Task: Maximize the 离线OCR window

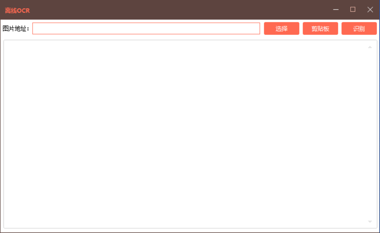Action: click(x=353, y=10)
